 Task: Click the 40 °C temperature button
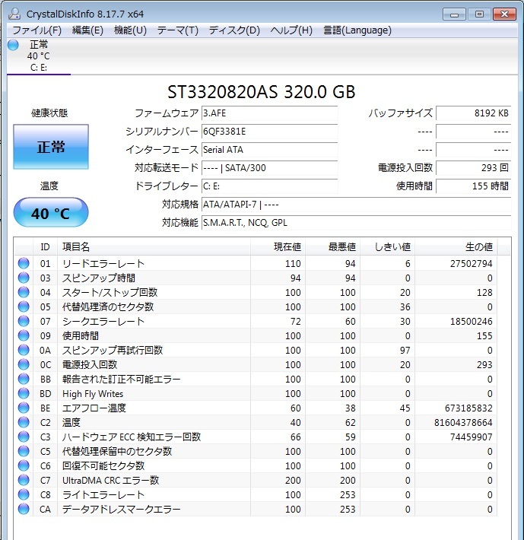pos(51,212)
